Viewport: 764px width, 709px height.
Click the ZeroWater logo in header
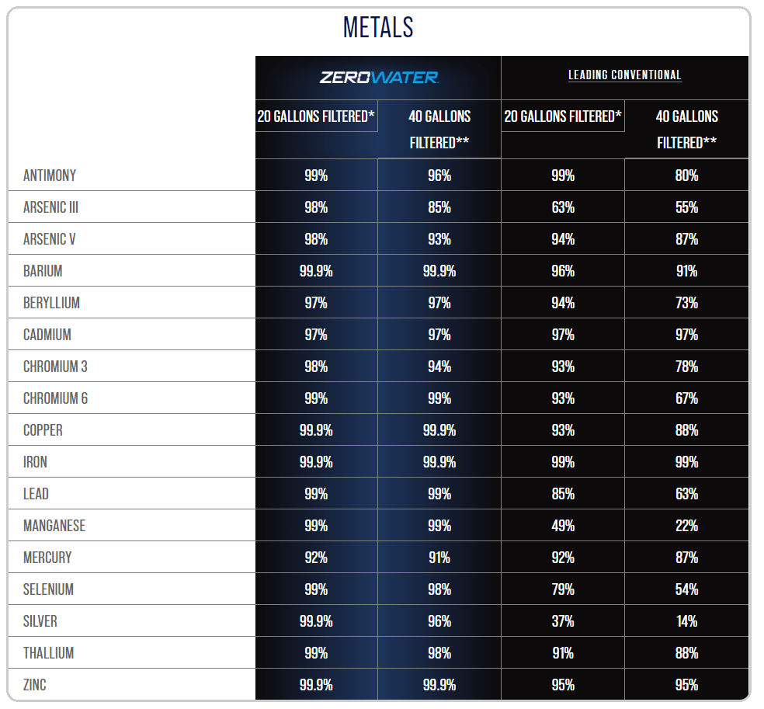[x=379, y=78]
